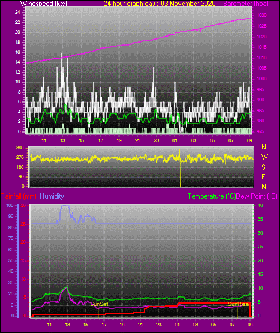Click hour "03" on the rainfall graph axis
Viewport: 280px width, 333px height.
[x=195, y=325]
